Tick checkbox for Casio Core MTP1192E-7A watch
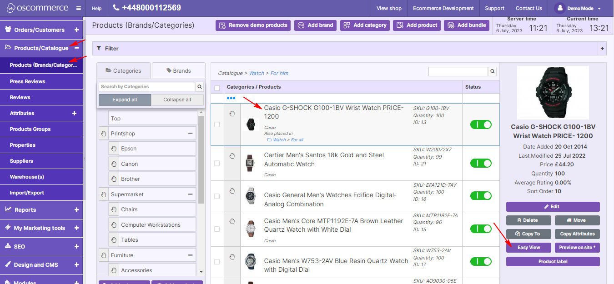Screen dimensions: 614x284 pyautogui.click(x=217, y=229)
